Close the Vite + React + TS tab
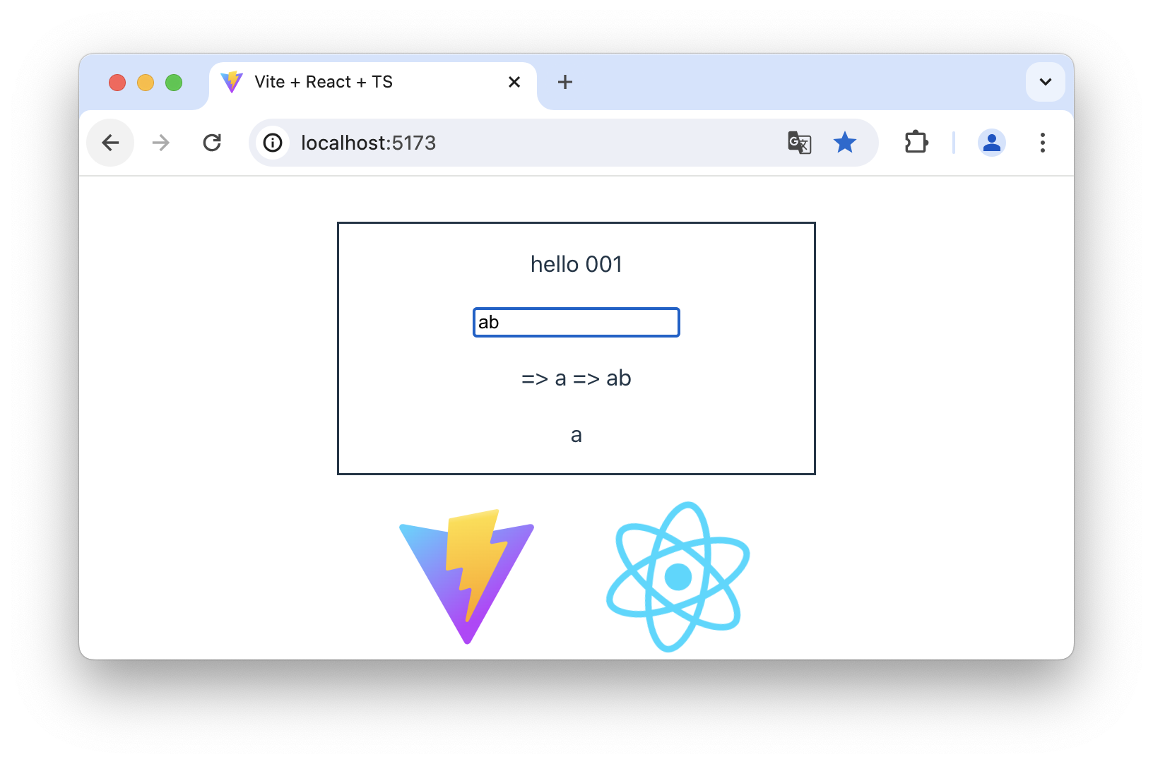This screenshot has width=1153, height=764. (514, 82)
